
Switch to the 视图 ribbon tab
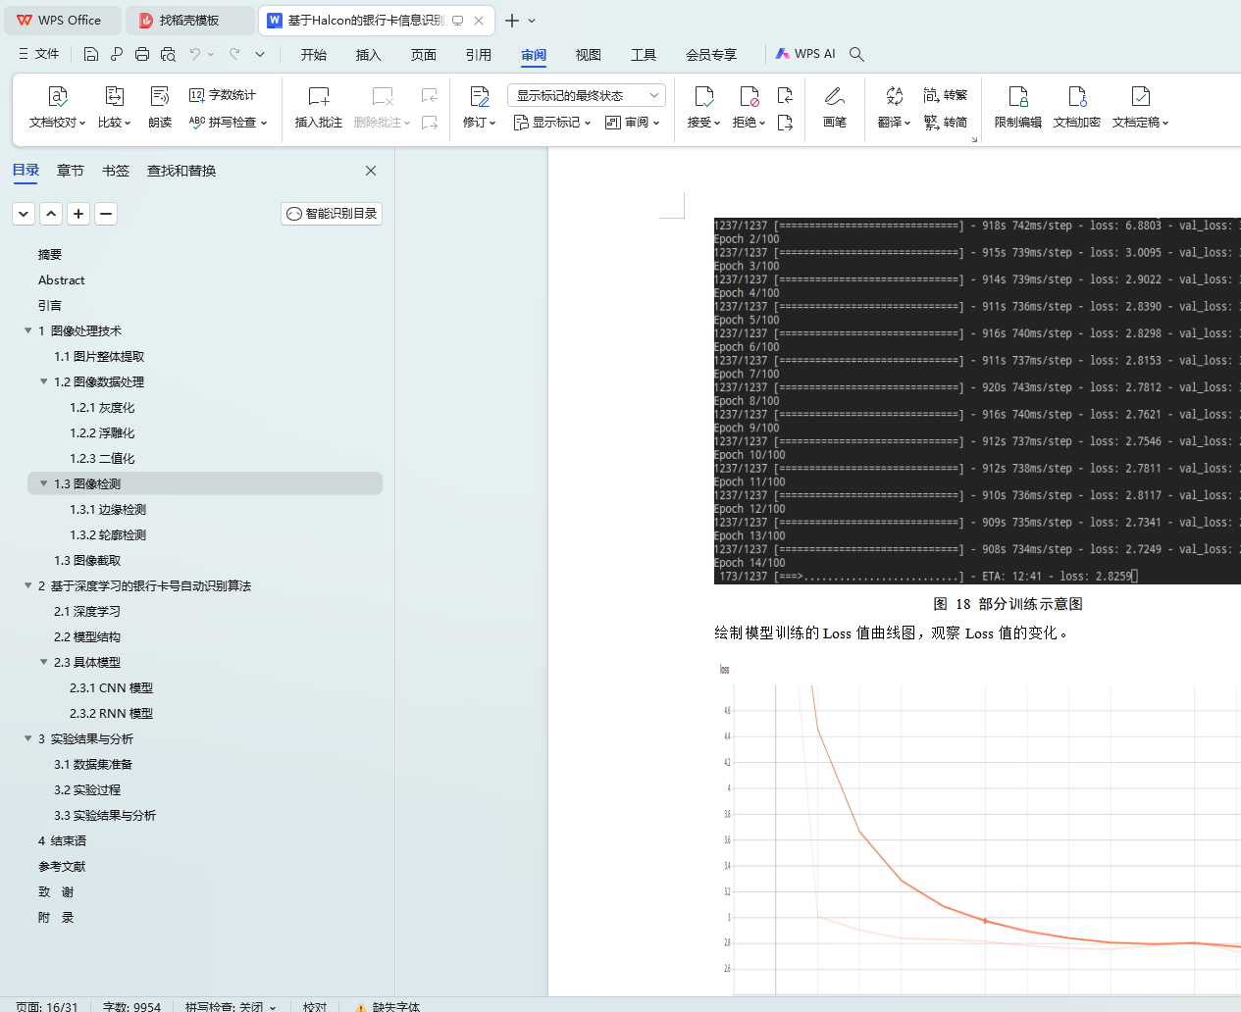589,55
